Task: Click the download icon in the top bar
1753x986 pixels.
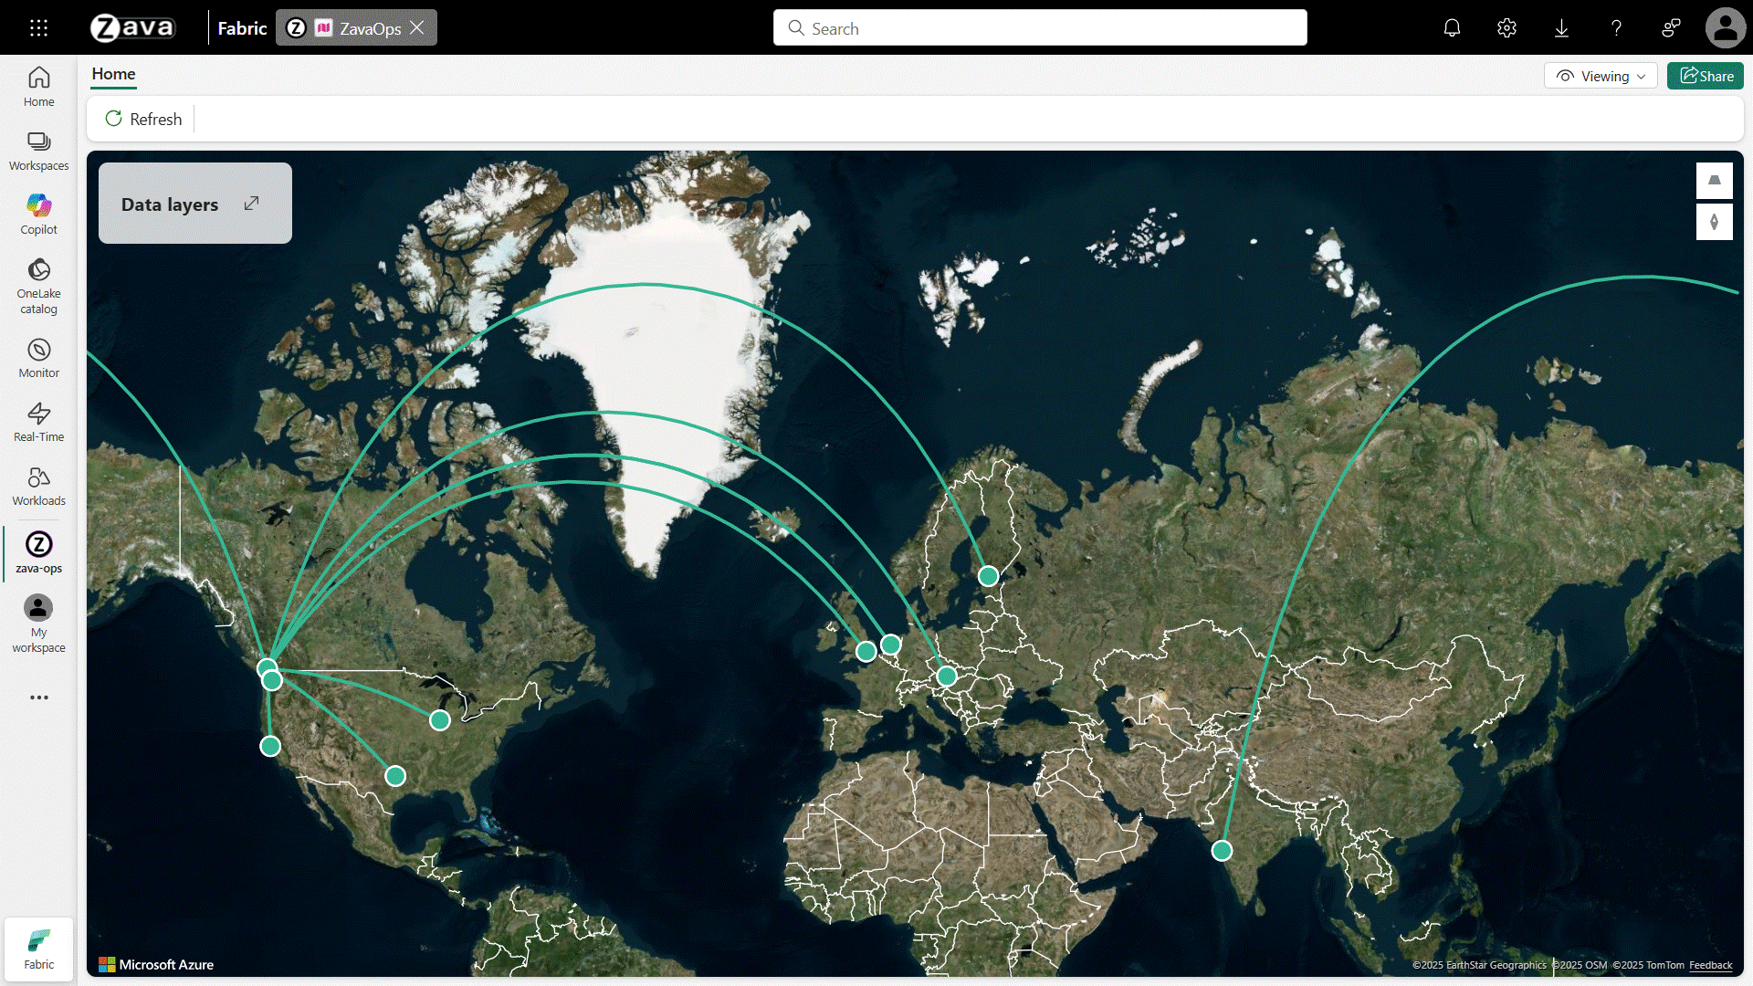Action: click(x=1561, y=28)
